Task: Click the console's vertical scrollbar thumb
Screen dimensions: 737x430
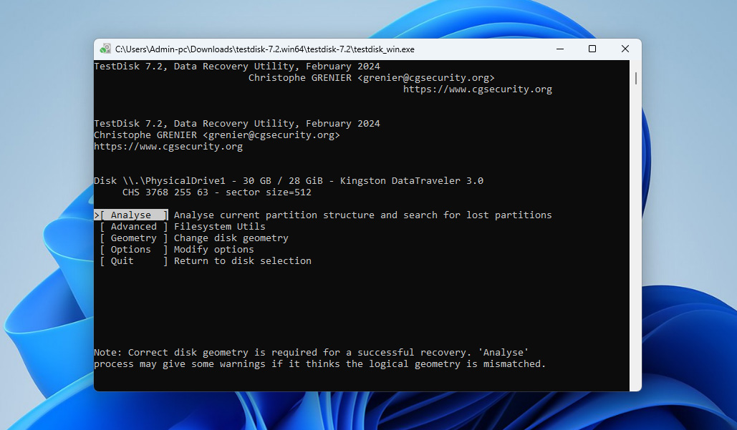Action: pos(635,78)
